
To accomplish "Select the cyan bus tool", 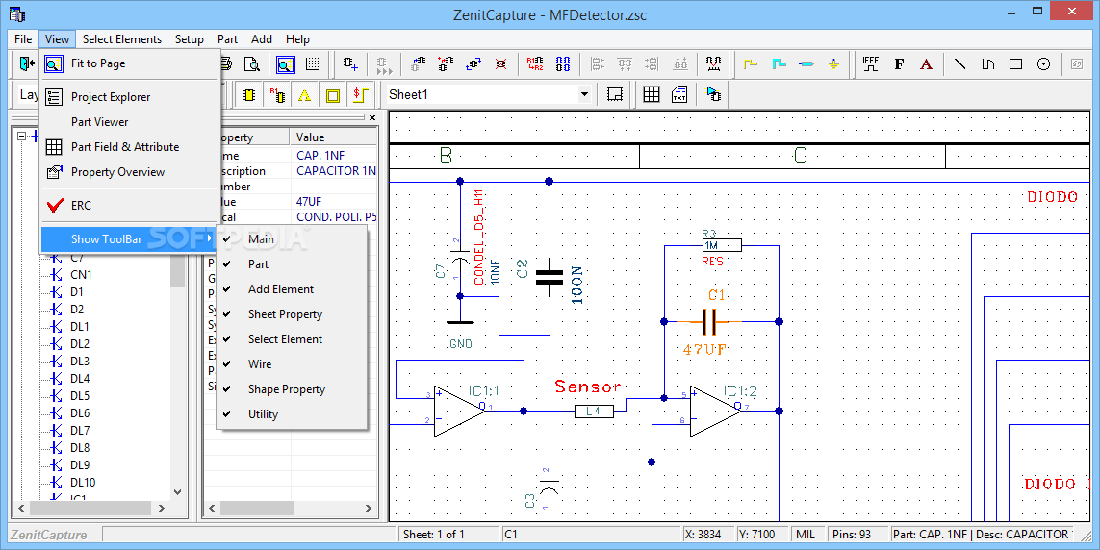I will click(779, 64).
